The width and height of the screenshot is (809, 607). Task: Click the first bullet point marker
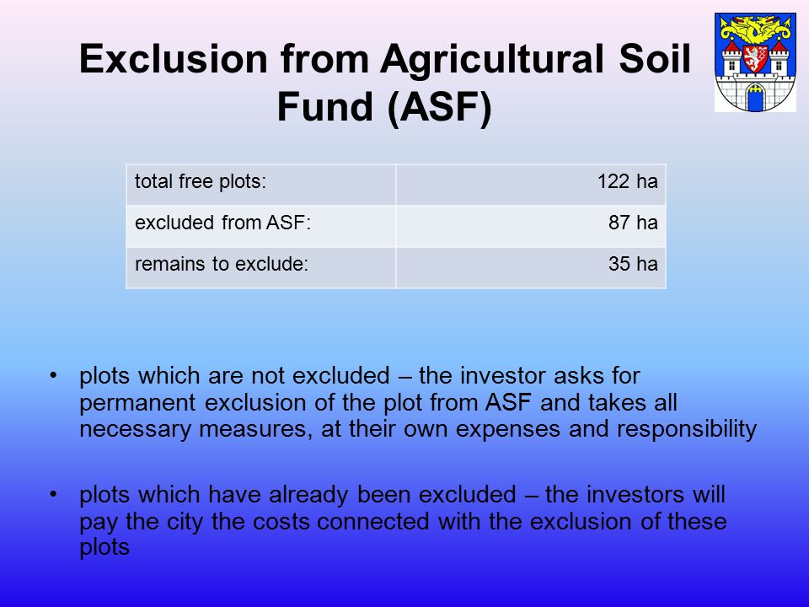click(53, 375)
